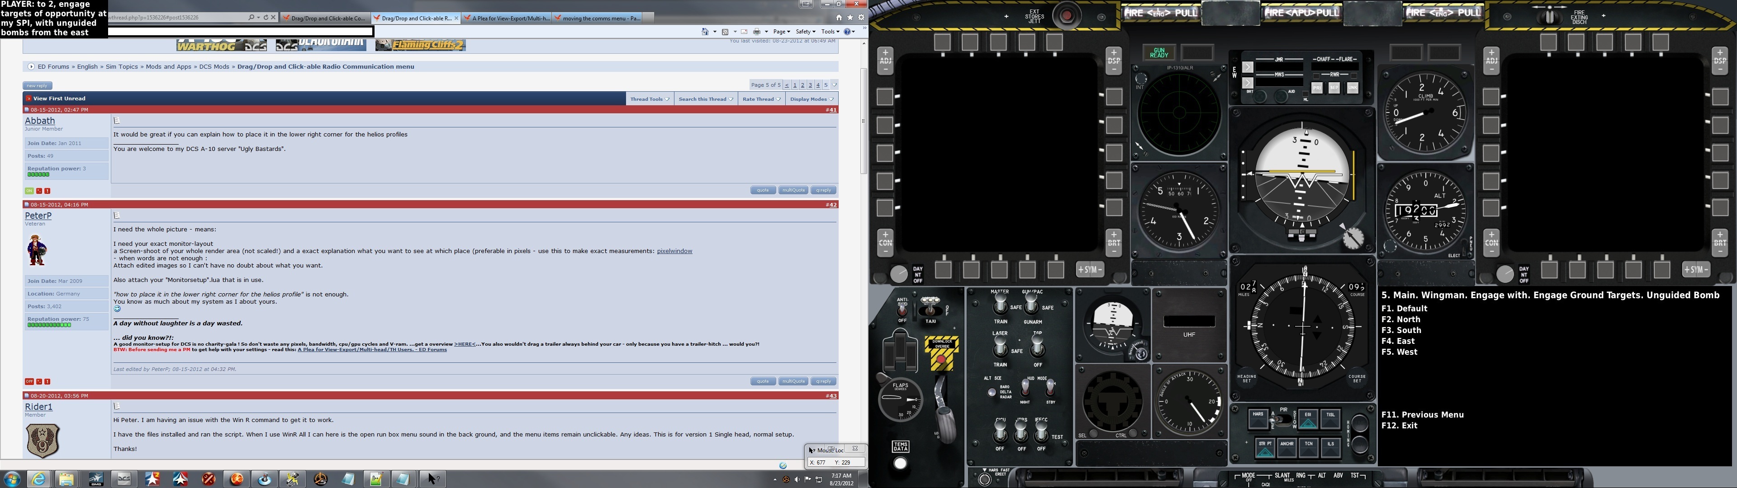Toggle the JTRS switch
1737x488 pixels.
pos(1021,432)
